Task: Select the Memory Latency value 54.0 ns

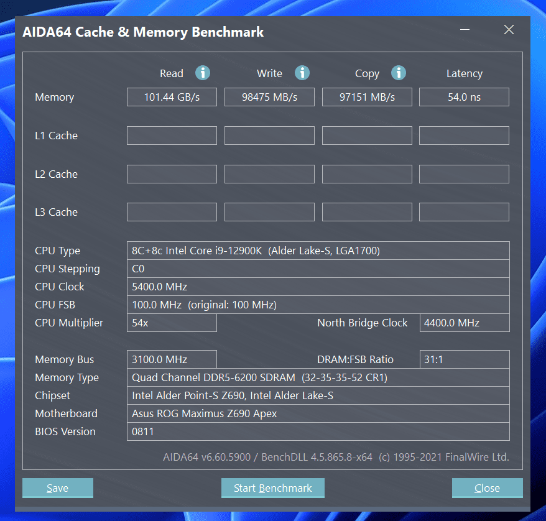Action: (464, 97)
